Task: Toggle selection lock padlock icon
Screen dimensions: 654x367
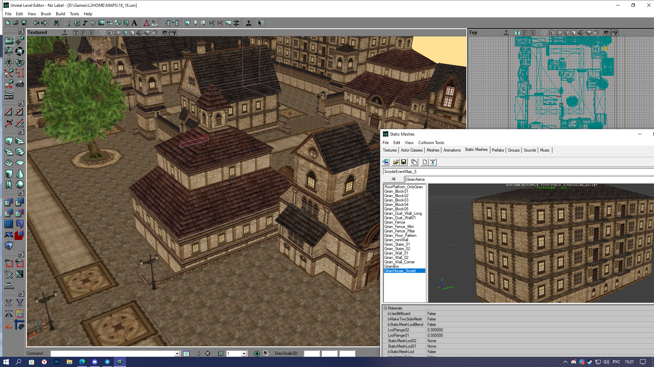Action: click(199, 353)
